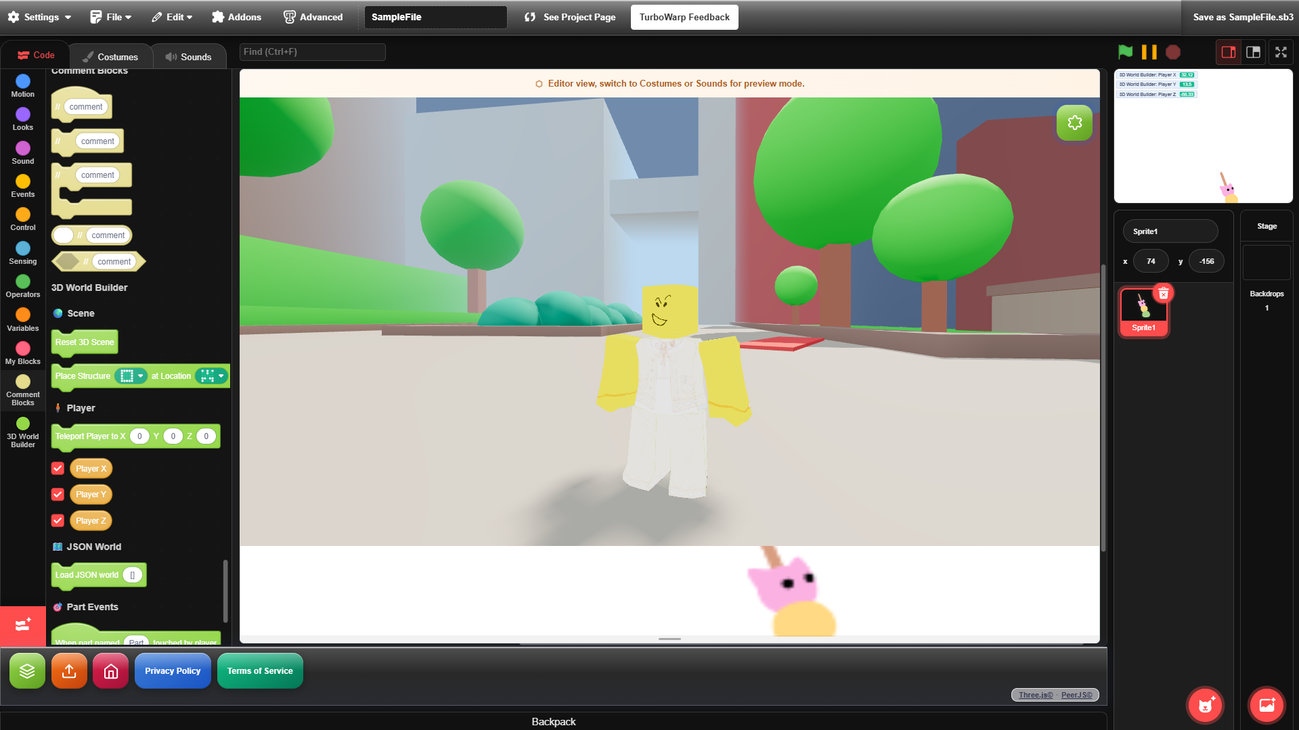Click the green flag to run project
The image size is (1299, 730).
click(x=1125, y=52)
